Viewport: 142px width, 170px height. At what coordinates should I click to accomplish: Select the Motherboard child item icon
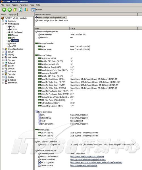[x=9, y=32]
